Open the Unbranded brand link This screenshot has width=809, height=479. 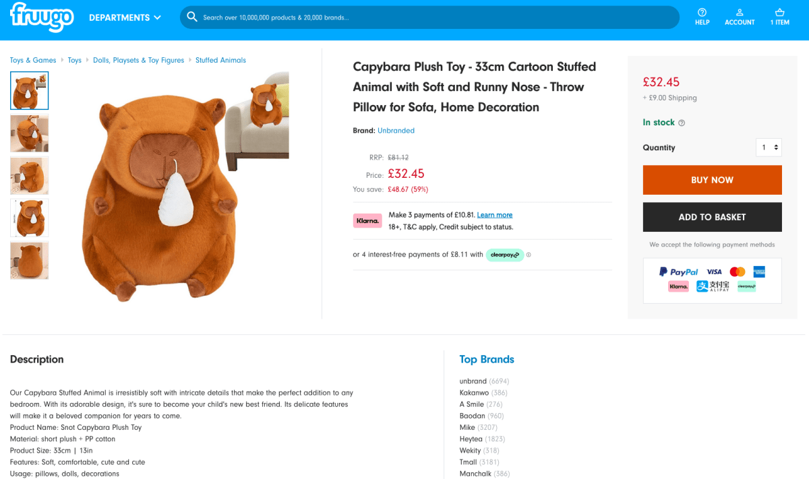click(396, 131)
